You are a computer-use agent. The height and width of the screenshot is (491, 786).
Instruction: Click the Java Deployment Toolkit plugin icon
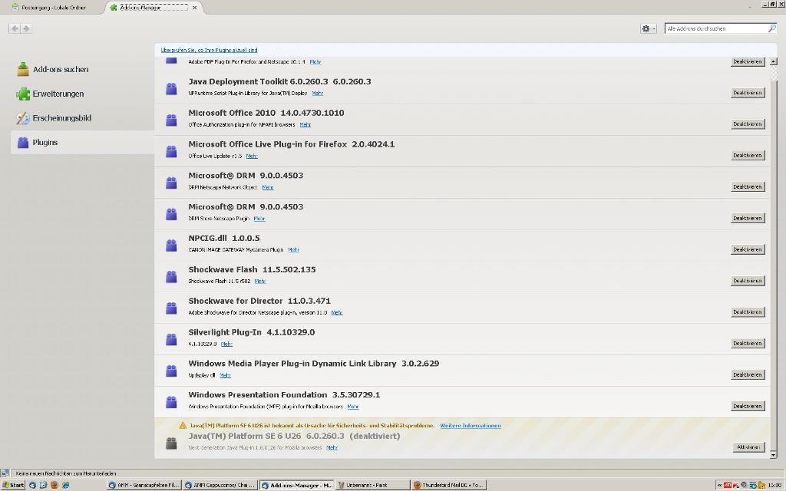tap(171, 89)
